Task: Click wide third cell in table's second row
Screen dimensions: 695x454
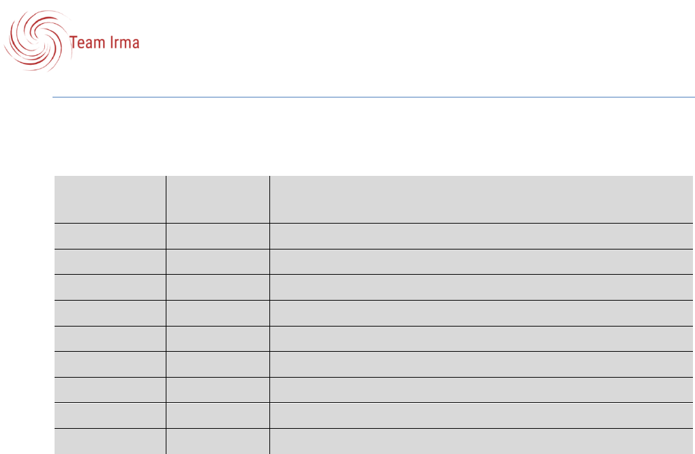Action: (x=481, y=236)
